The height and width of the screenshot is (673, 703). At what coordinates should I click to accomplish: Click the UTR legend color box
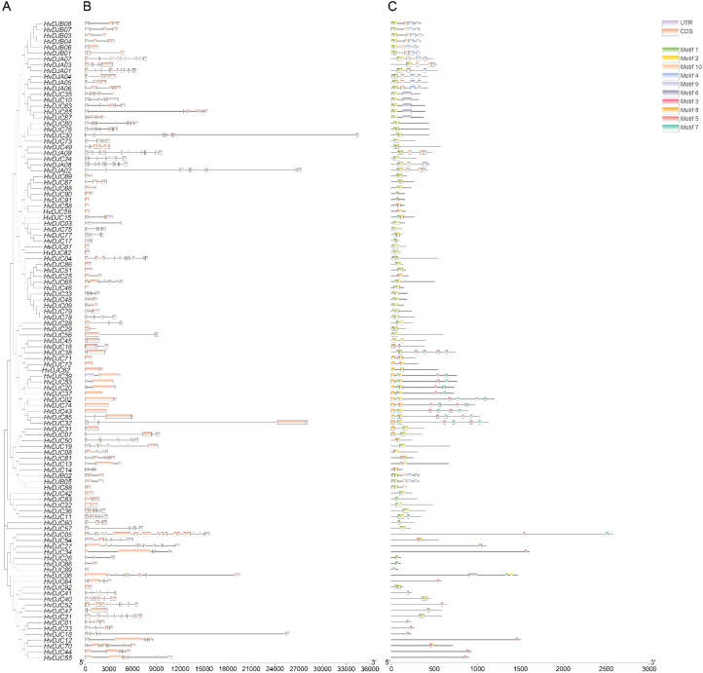pos(670,22)
